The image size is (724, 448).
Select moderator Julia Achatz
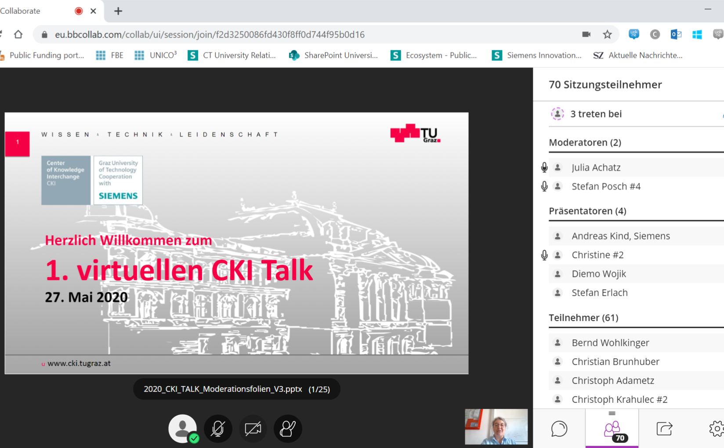point(636,168)
